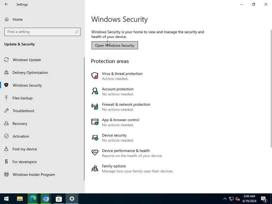Focus the Find a setting search box
Viewport: 272px width, 204px height.
pyautogui.click(x=42, y=32)
